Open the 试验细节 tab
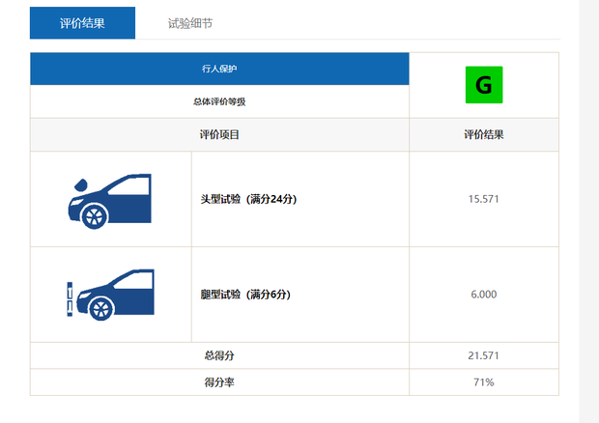 190,22
